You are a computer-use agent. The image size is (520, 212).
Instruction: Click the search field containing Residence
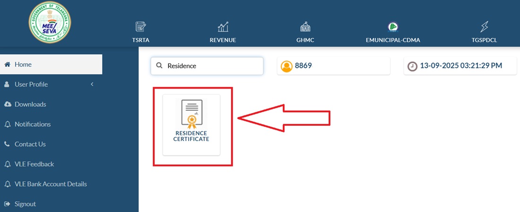213,66
